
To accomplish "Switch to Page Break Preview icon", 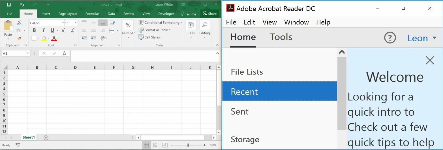I will pyautogui.click(x=165, y=145).
